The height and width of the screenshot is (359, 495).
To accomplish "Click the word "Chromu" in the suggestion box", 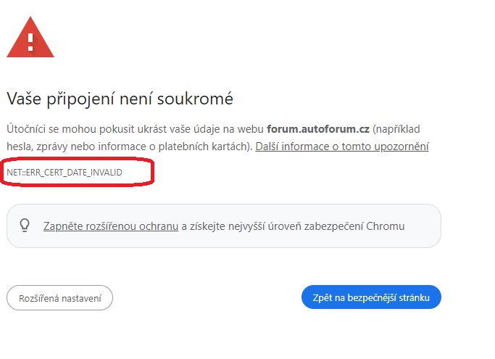I will (386, 226).
